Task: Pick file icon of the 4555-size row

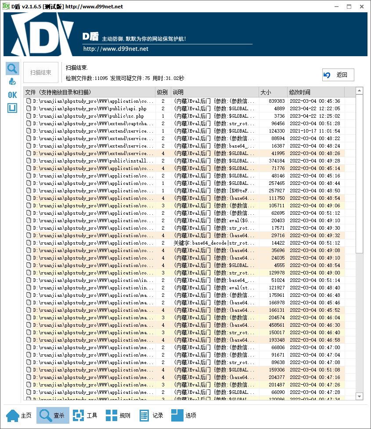Action: [29, 265]
